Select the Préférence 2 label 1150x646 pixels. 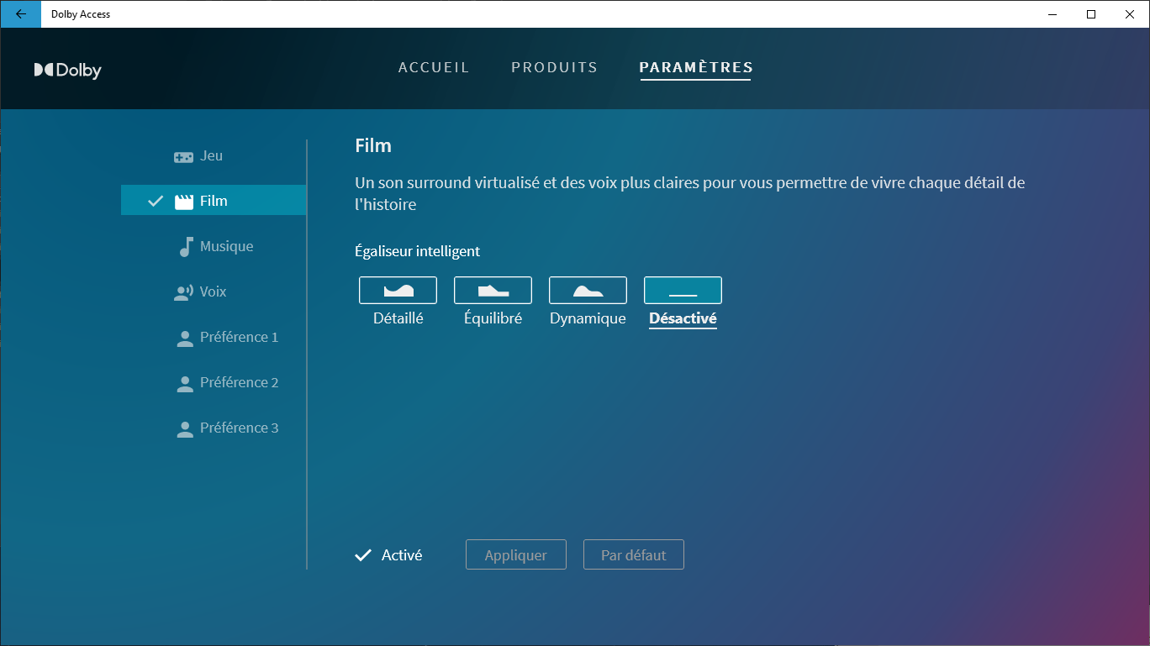click(239, 383)
